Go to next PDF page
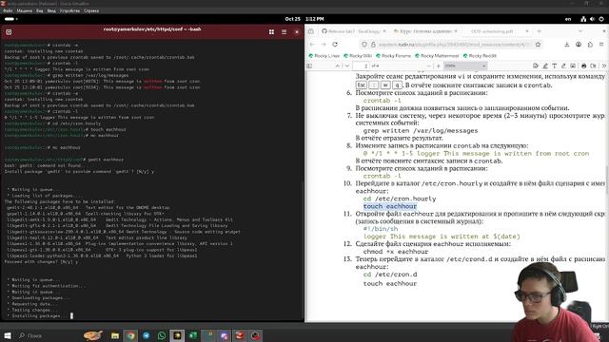This screenshot has width=609, height=342. [x=346, y=66]
